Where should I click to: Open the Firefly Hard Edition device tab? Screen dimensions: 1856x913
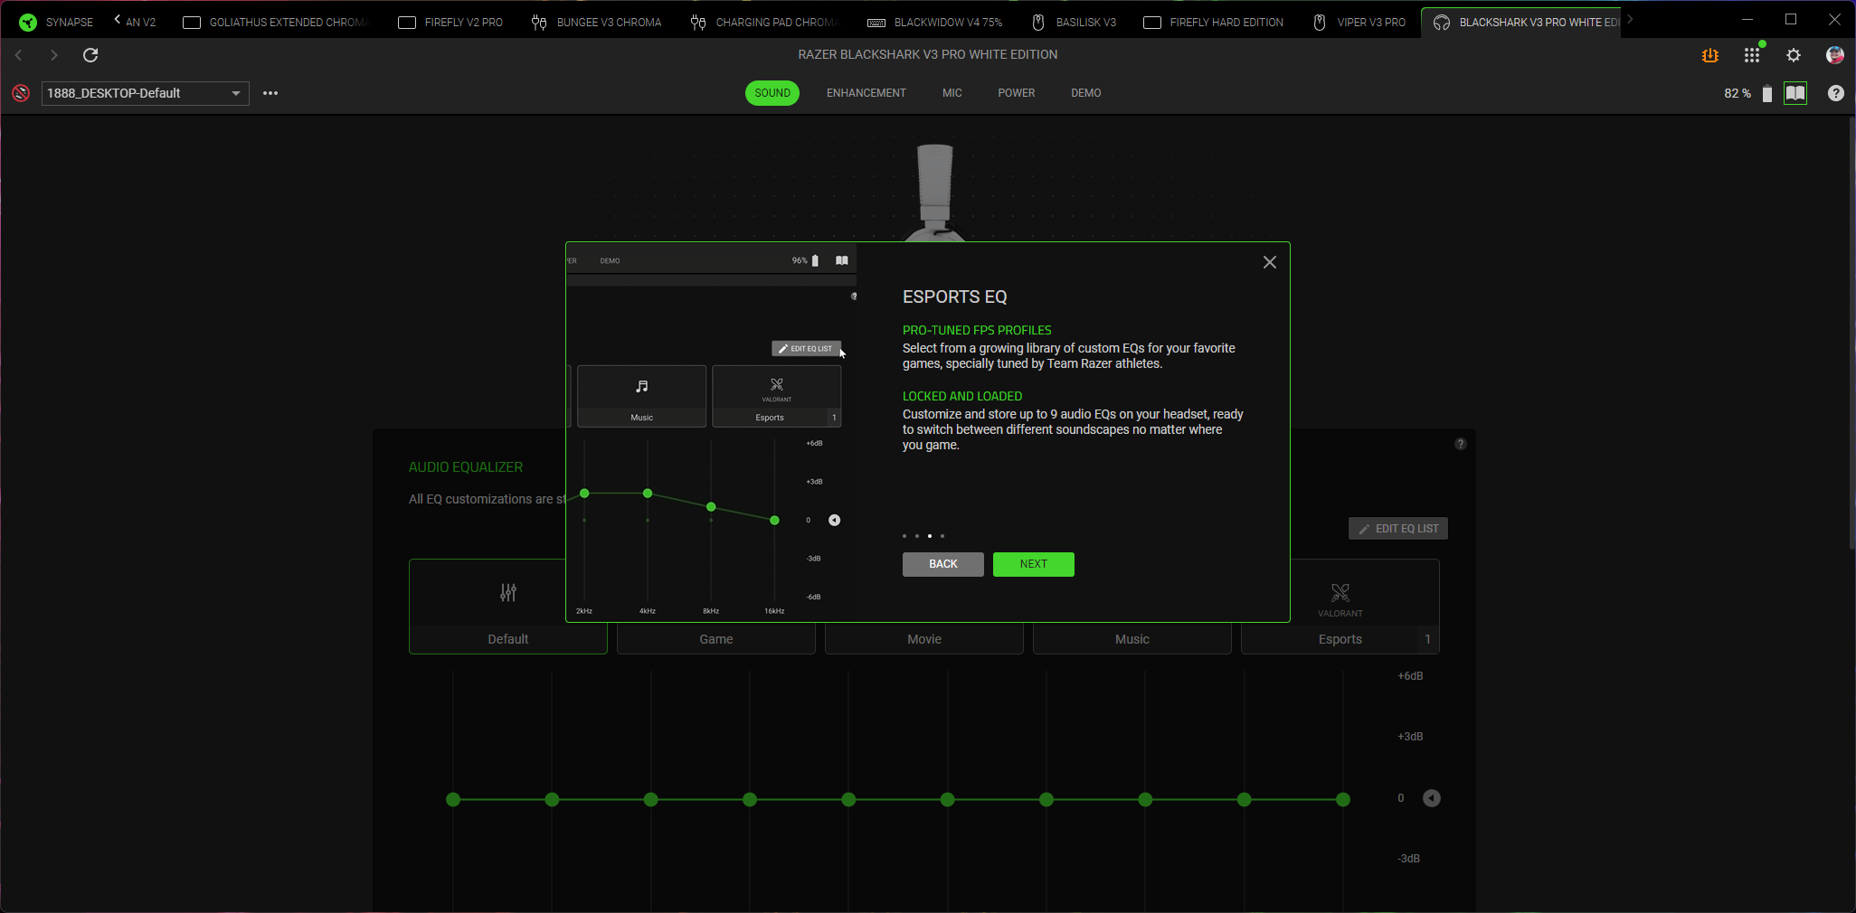1214,22
